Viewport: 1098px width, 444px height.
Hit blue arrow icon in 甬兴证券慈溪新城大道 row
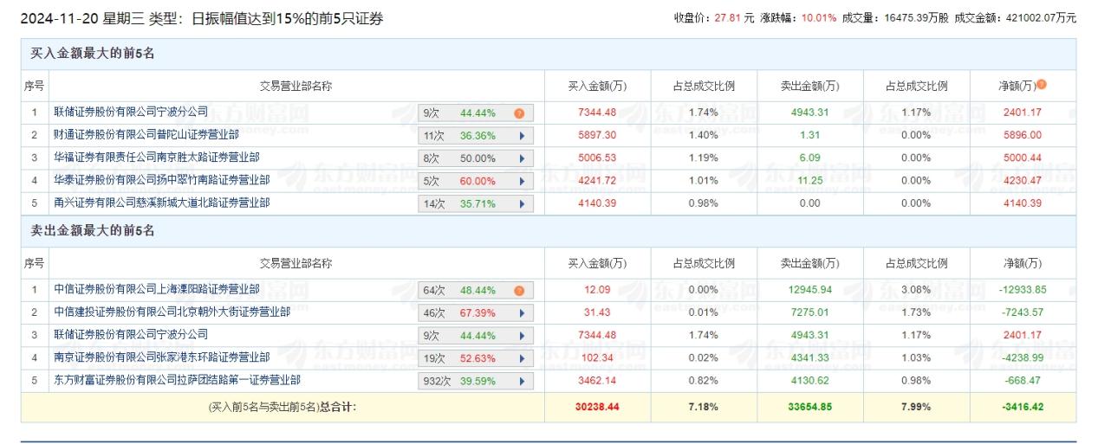tap(522, 203)
